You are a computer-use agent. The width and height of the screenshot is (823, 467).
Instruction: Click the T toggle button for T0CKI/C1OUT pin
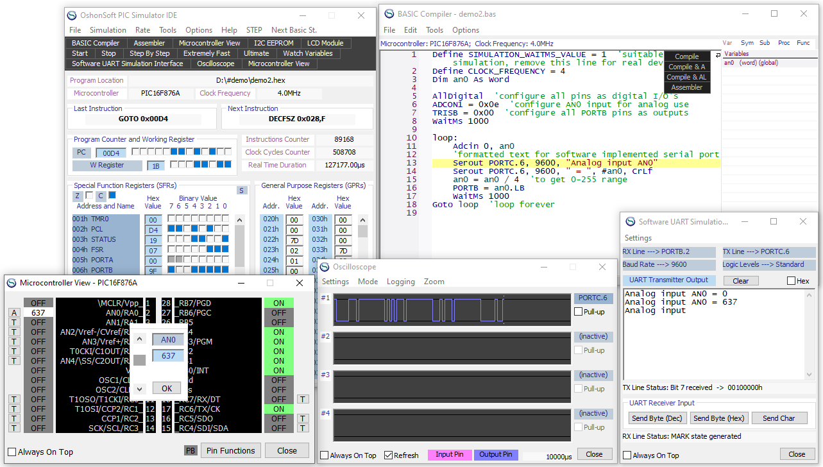(13, 351)
